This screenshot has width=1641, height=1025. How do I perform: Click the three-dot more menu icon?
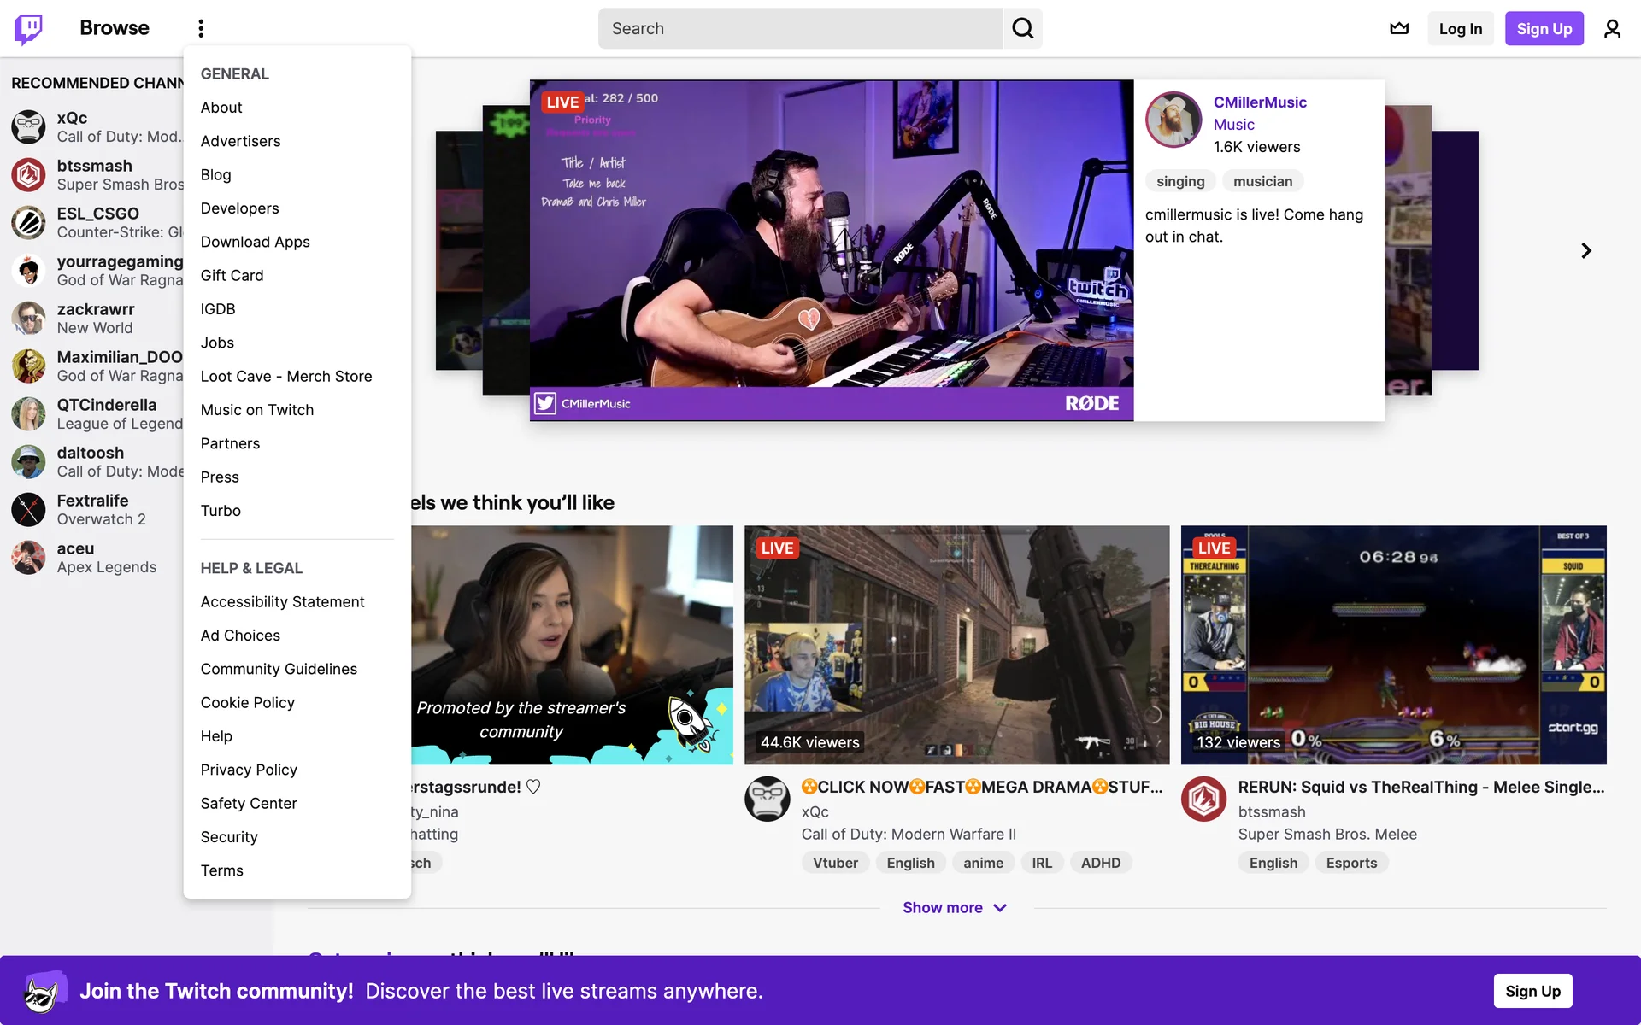(x=201, y=28)
